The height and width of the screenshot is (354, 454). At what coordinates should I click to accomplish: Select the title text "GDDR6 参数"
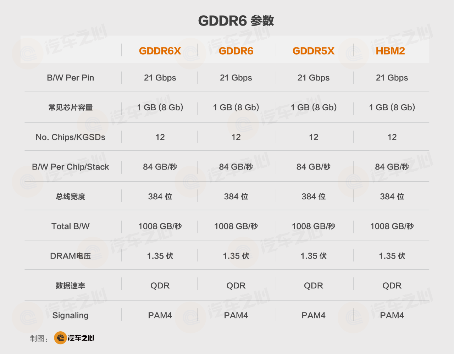tap(236, 21)
